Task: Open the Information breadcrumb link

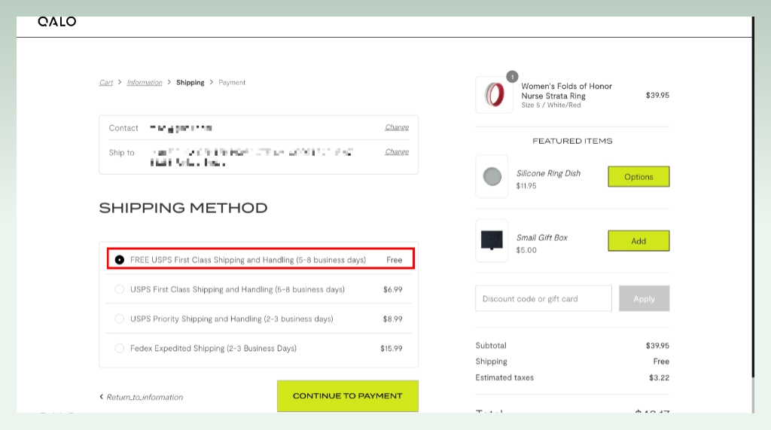Action: pyautogui.click(x=145, y=83)
